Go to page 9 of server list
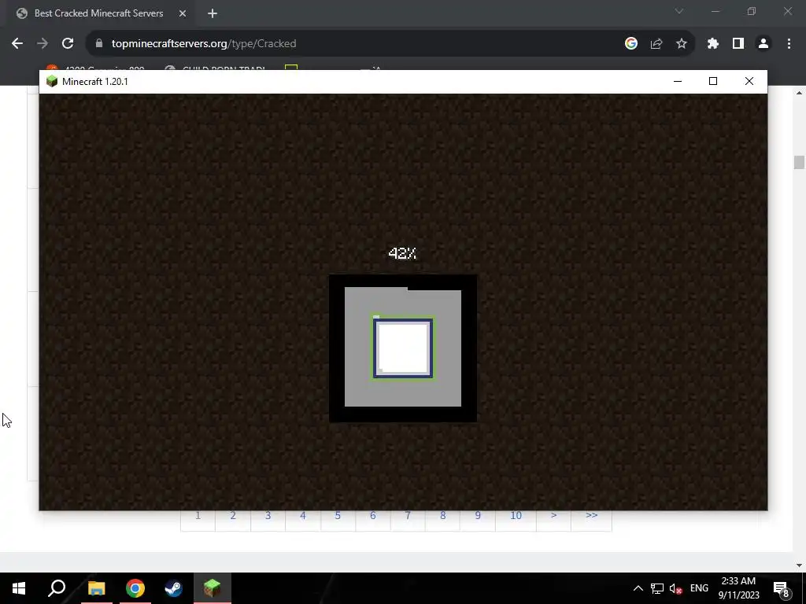Viewport: 806px width, 604px height. pos(478,516)
